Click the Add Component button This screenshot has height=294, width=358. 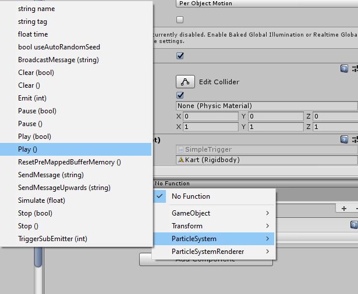pyautogui.click(x=206, y=262)
